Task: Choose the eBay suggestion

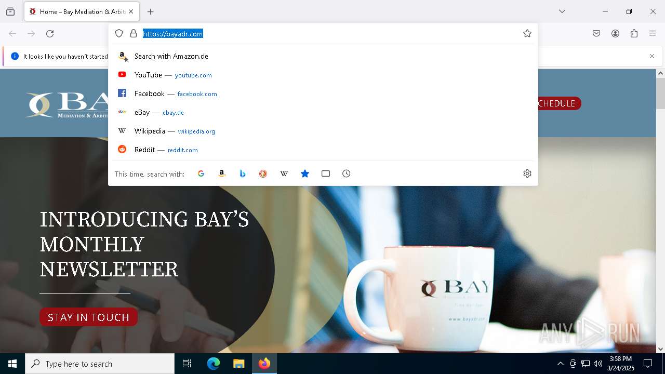Action: click(323, 112)
